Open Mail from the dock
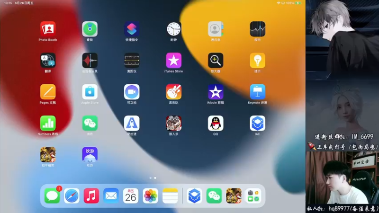379x213 pixels. 111,195
